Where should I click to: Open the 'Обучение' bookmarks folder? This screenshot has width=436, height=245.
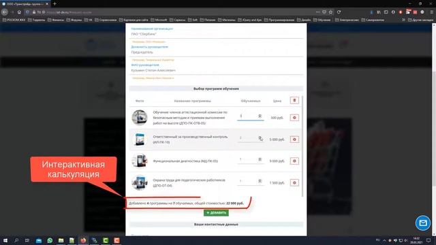(x=322, y=20)
